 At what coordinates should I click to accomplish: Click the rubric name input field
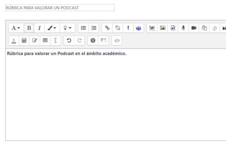[60, 8]
